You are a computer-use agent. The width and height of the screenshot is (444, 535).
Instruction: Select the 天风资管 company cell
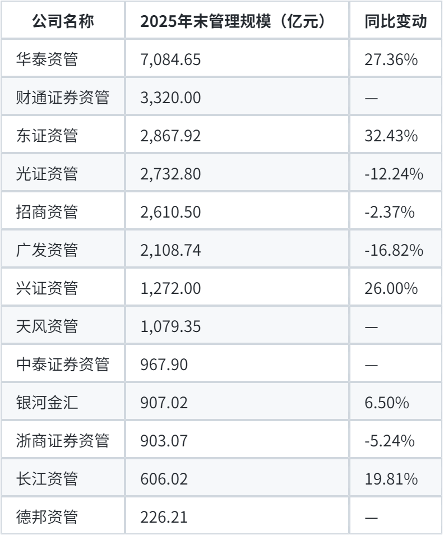pyautogui.click(x=47, y=326)
